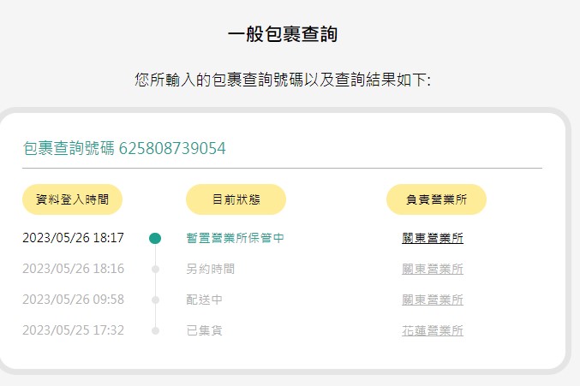Open the 關東營業所 link for 配送中

coord(433,300)
